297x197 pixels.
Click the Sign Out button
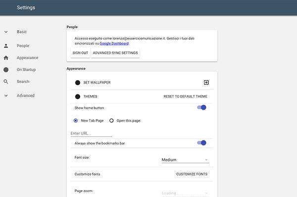pyautogui.click(x=80, y=53)
